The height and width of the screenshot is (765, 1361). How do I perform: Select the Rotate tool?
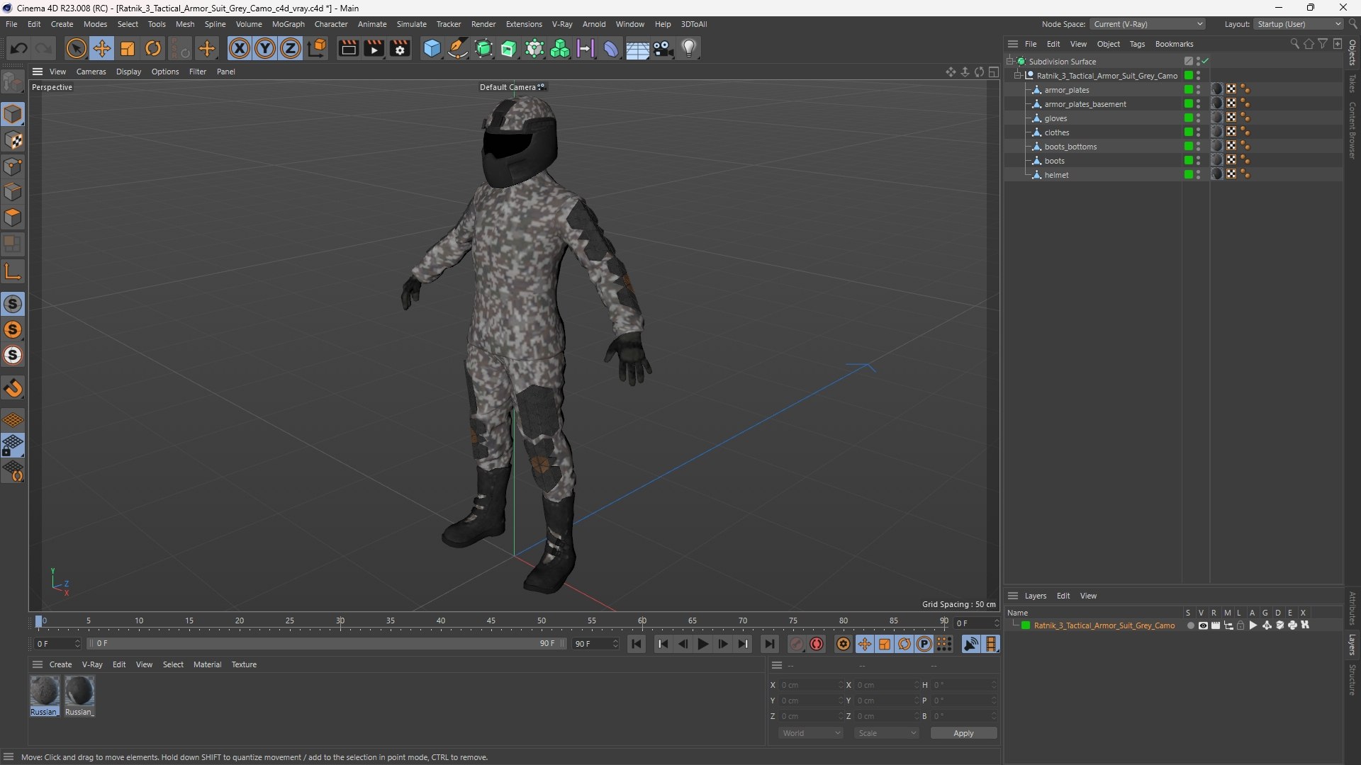pos(153,49)
